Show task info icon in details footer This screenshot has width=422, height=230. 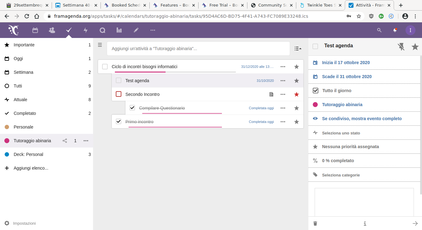[365, 223]
